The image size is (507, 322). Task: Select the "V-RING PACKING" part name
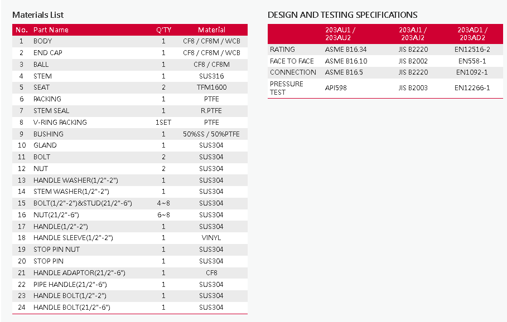click(60, 123)
